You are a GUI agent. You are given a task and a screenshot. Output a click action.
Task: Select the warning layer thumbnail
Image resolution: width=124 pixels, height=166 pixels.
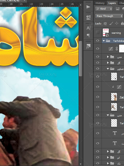coord(106,32)
